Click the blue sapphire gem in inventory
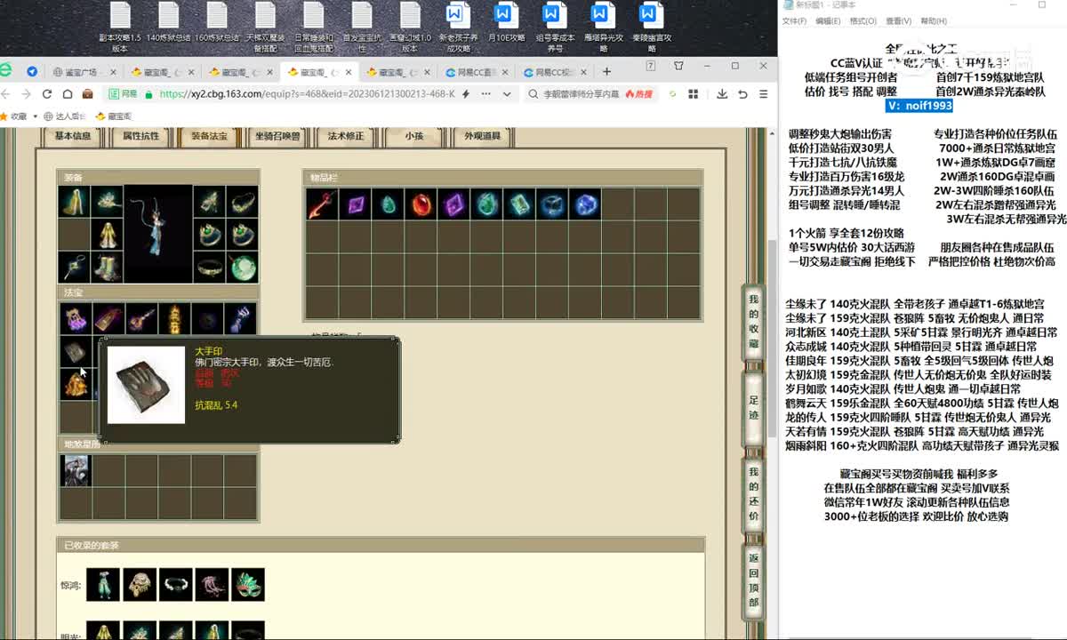Image resolution: width=1067 pixels, height=640 pixels. point(585,204)
